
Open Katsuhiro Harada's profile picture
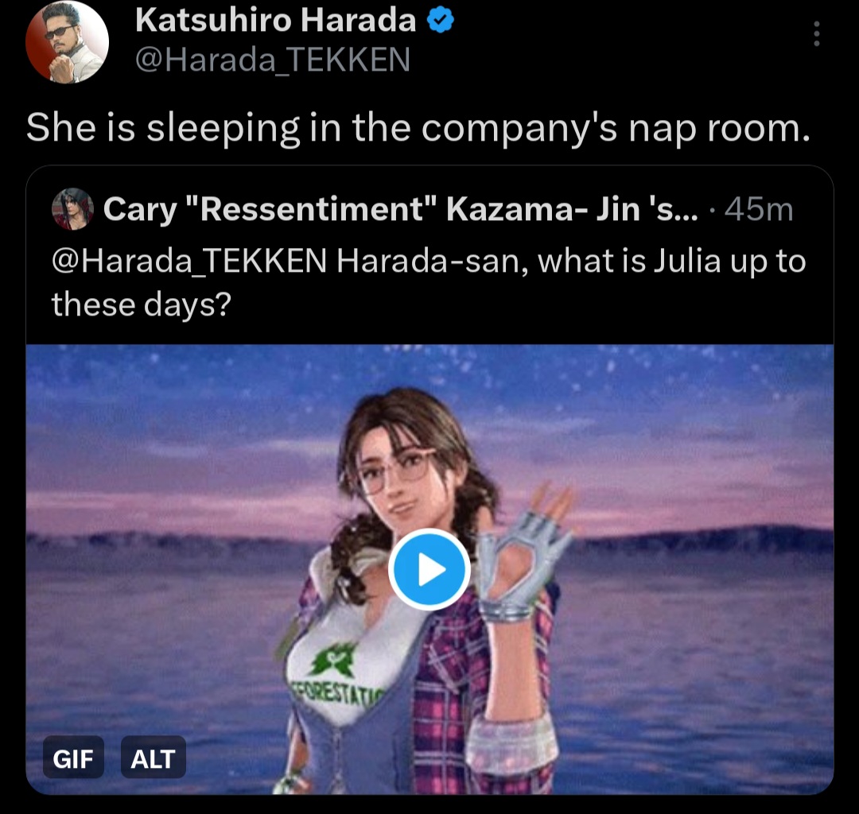[x=67, y=41]
